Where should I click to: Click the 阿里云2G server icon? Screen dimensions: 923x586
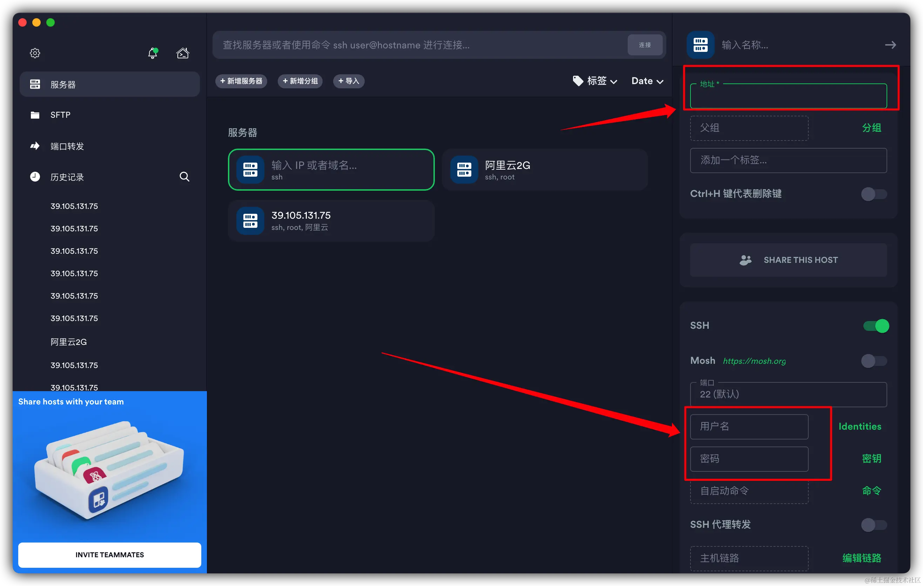pos(464,169)
